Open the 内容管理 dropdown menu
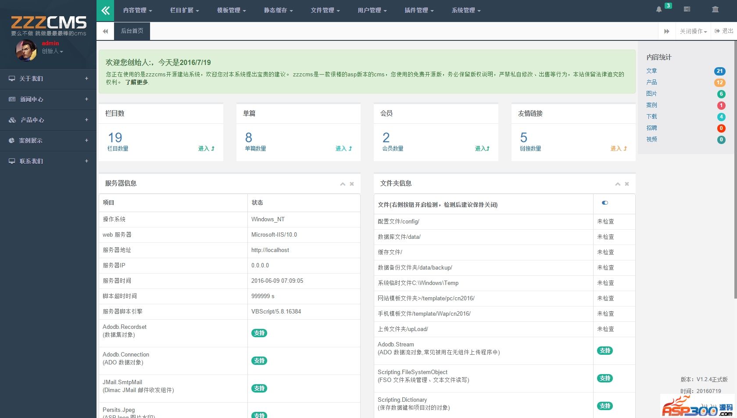The height and width of the screenshot is (418, 737). pyautogui.click(x=137, y=11)
